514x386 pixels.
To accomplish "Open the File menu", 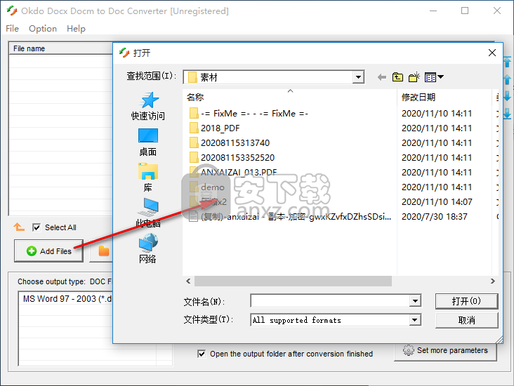I will tap(12, 29).
